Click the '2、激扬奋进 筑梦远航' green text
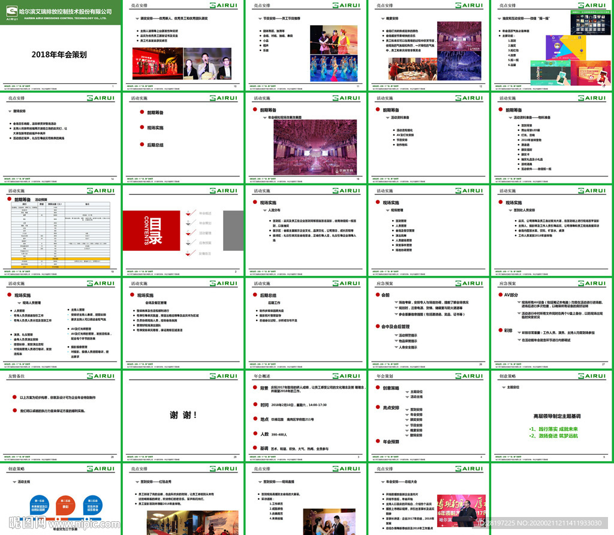Screen dimensions: 614x535 553,435
